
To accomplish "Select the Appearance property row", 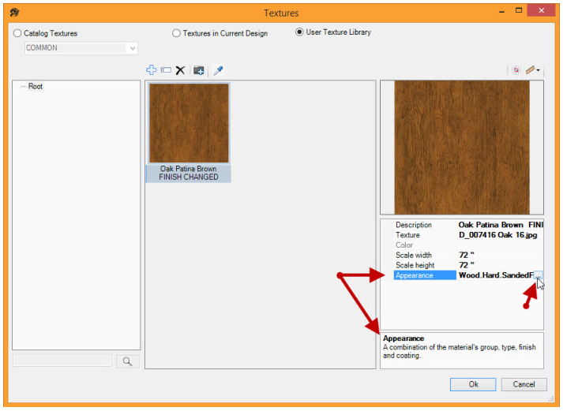I will click(x=424, y=275).
